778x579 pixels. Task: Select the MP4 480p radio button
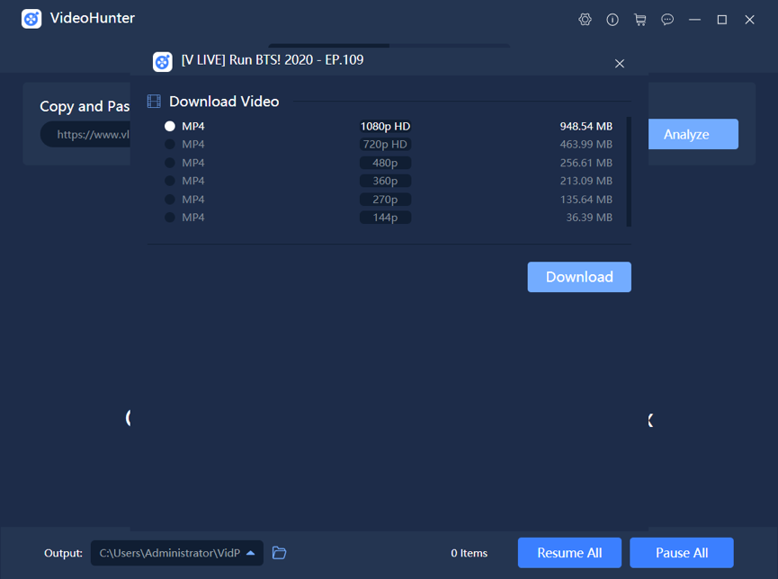click(170, 163)
